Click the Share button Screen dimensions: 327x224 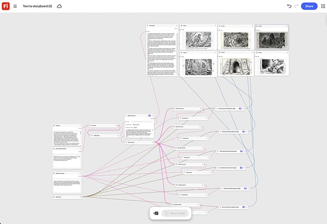tap(309, 6)
